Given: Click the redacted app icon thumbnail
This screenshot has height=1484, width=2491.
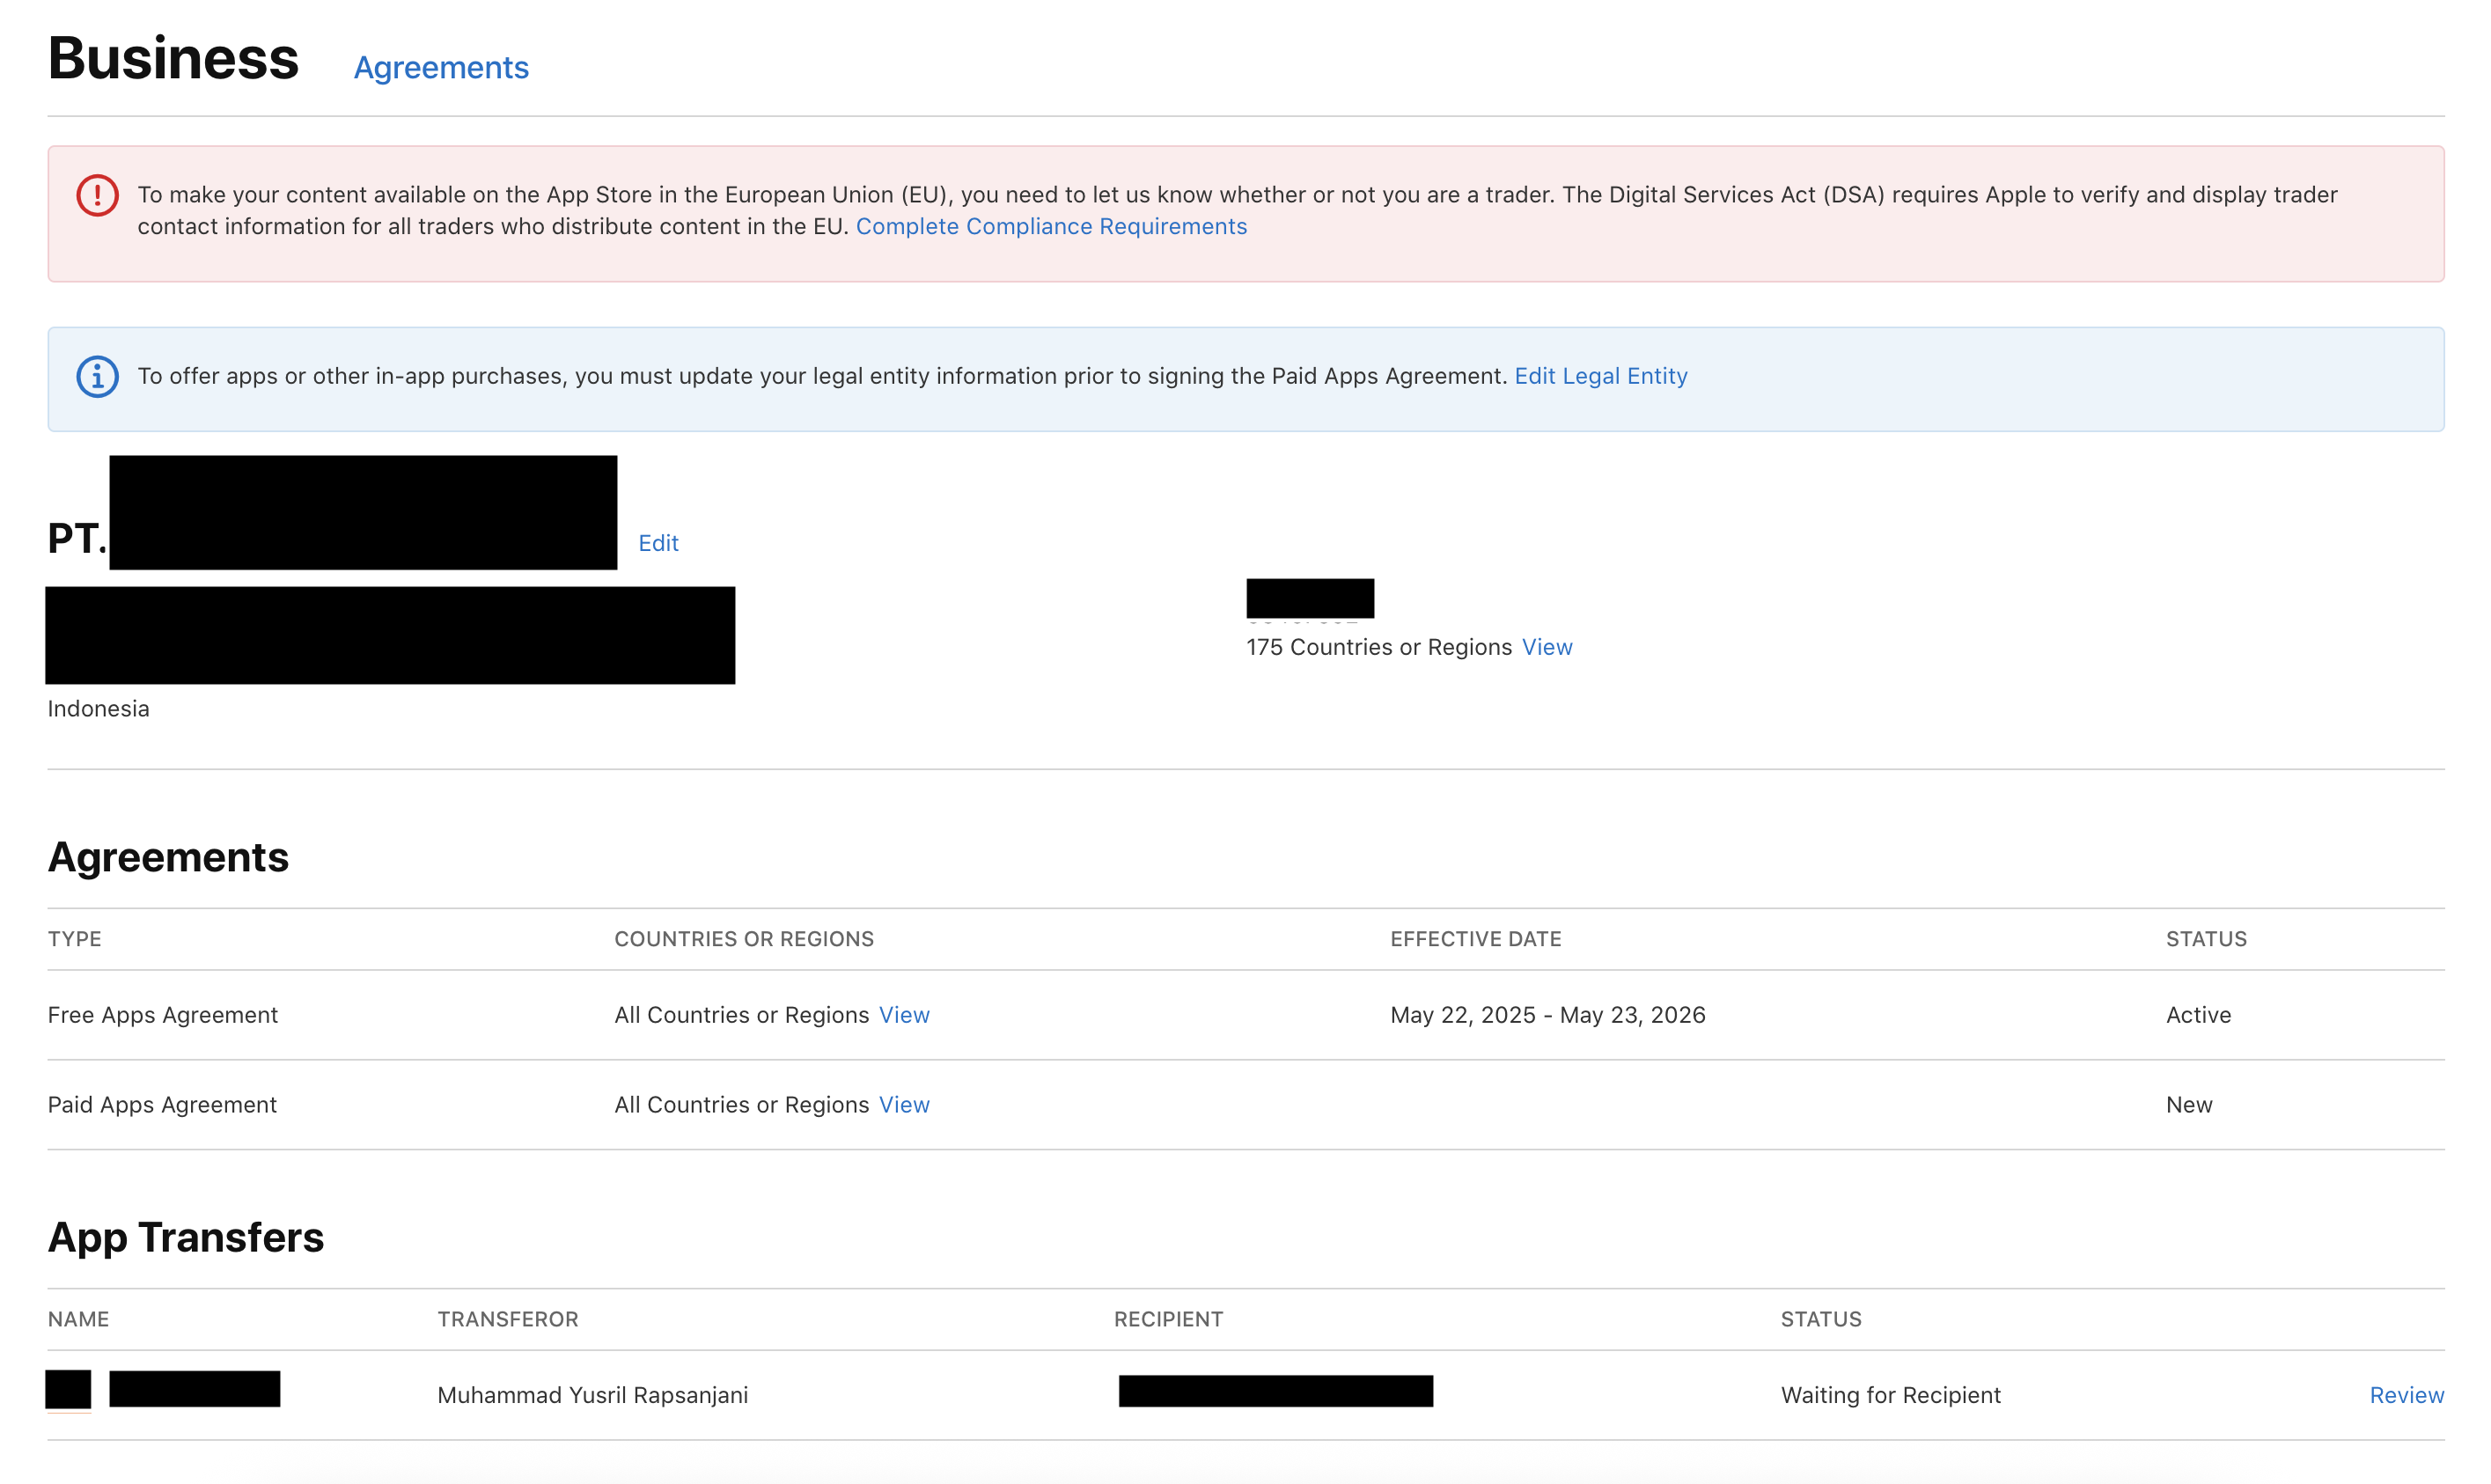Looking at the screenshot, I should click(x=68, y=1389).
